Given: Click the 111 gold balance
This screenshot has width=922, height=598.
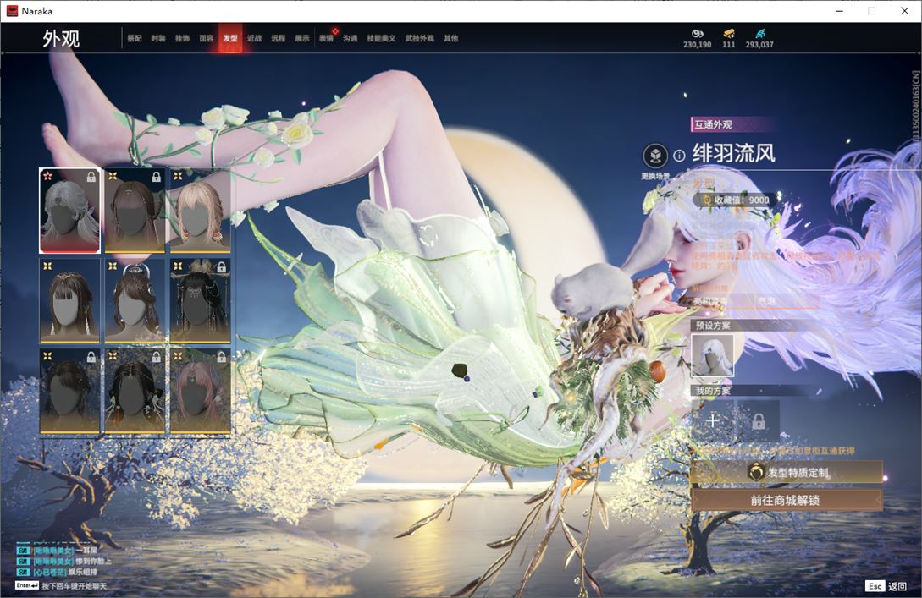Looking at the screenshot, I should coord(729,45).
